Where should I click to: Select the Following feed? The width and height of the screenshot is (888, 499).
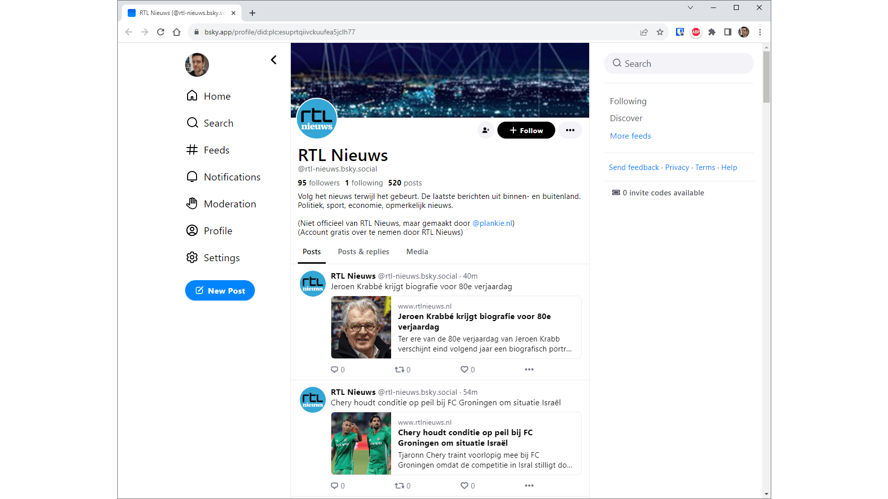click(628, 101)
